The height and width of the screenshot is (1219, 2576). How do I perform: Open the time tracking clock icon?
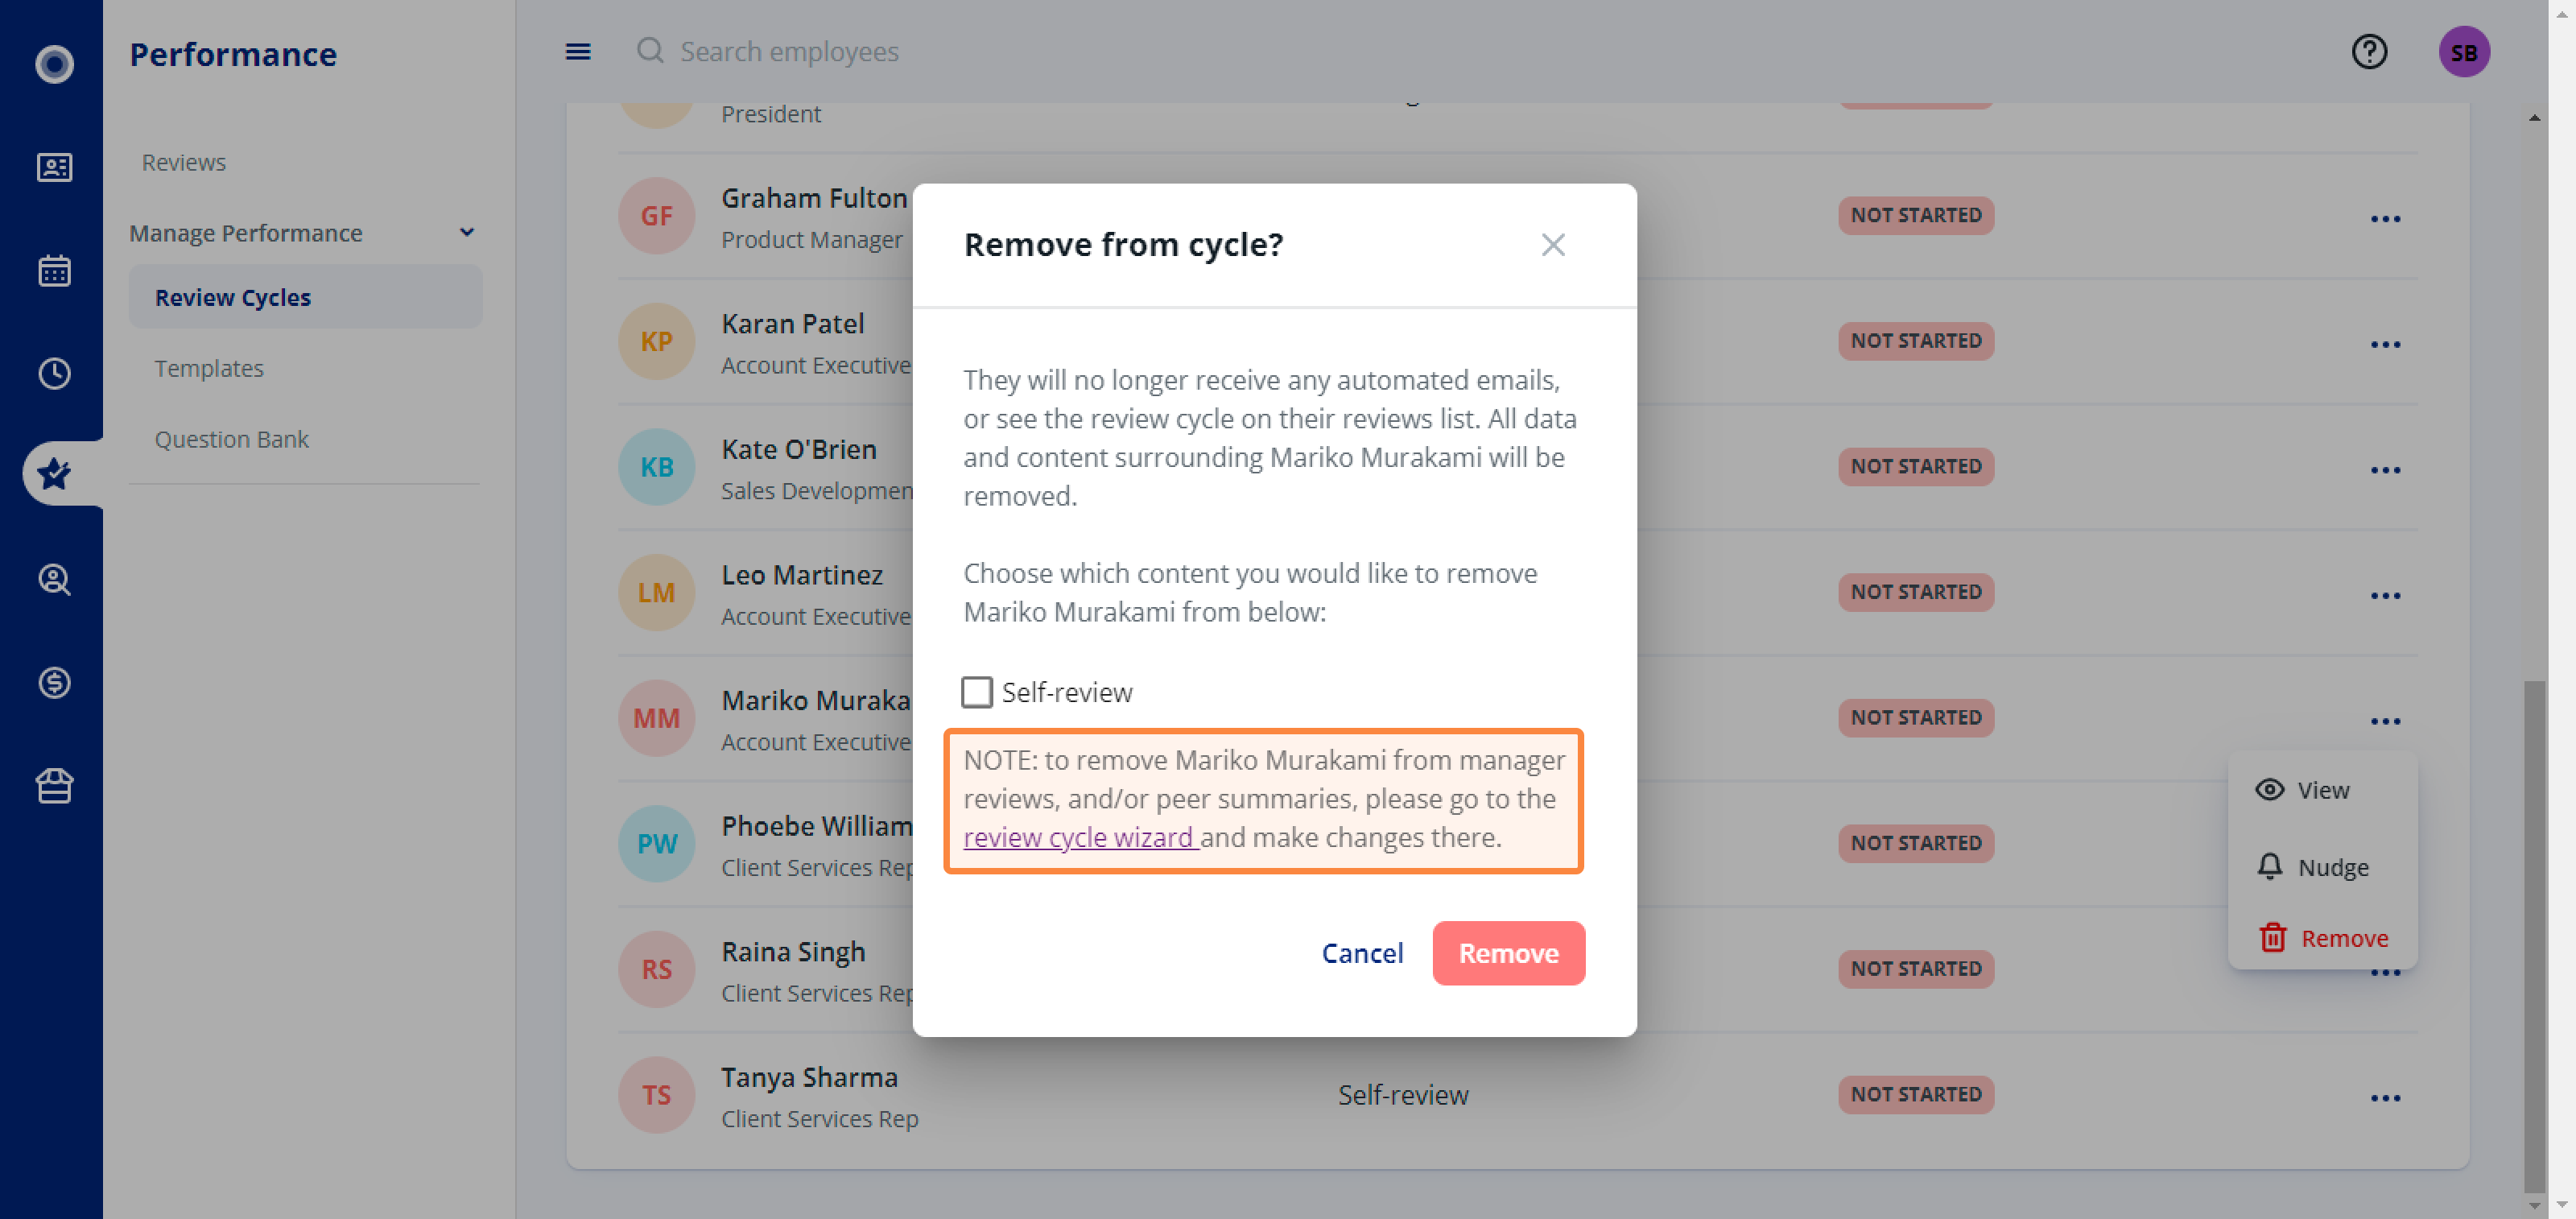click(54, 373)
